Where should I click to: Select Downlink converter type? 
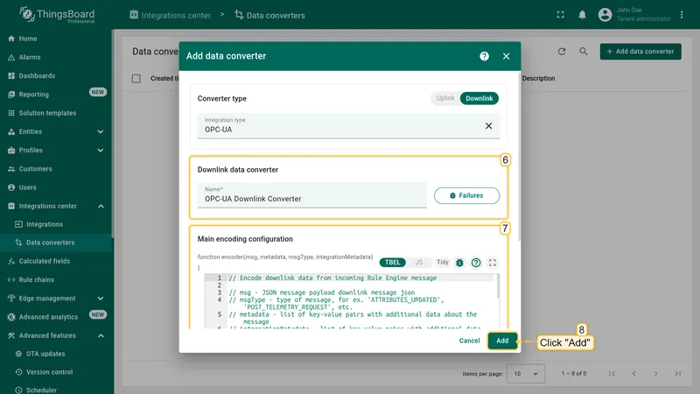pos(479,98)
